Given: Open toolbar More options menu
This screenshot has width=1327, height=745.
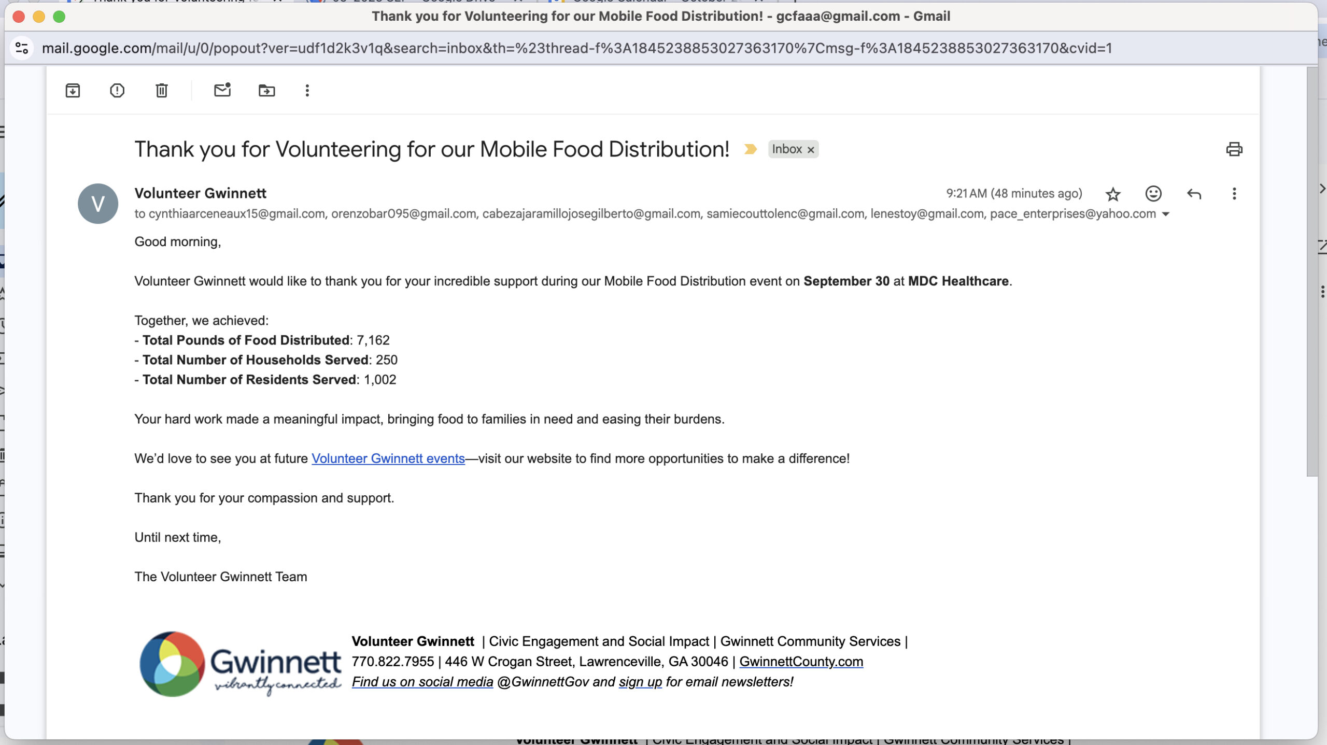Looking at the screenshot, I should 307,91.
